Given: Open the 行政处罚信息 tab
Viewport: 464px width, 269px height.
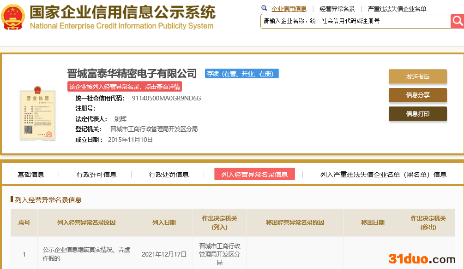Looking at the screenshot, I should pyautogui.click(x=169, y=175).
